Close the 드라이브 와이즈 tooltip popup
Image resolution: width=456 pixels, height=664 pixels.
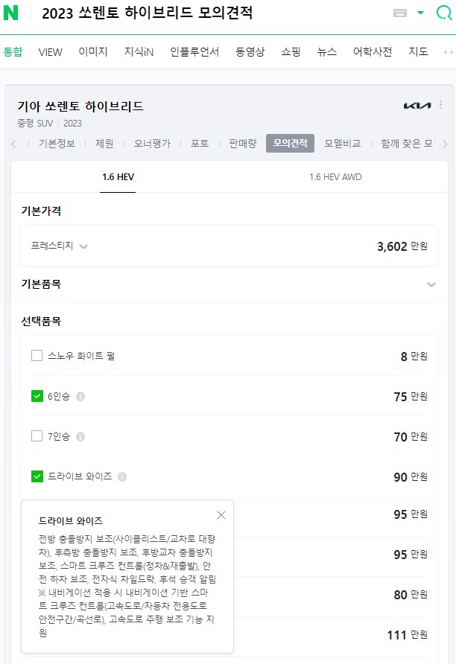(x=221, y=515)
